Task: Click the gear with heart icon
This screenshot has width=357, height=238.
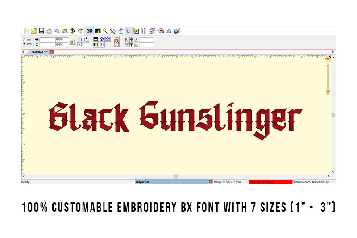Action: 161,31
